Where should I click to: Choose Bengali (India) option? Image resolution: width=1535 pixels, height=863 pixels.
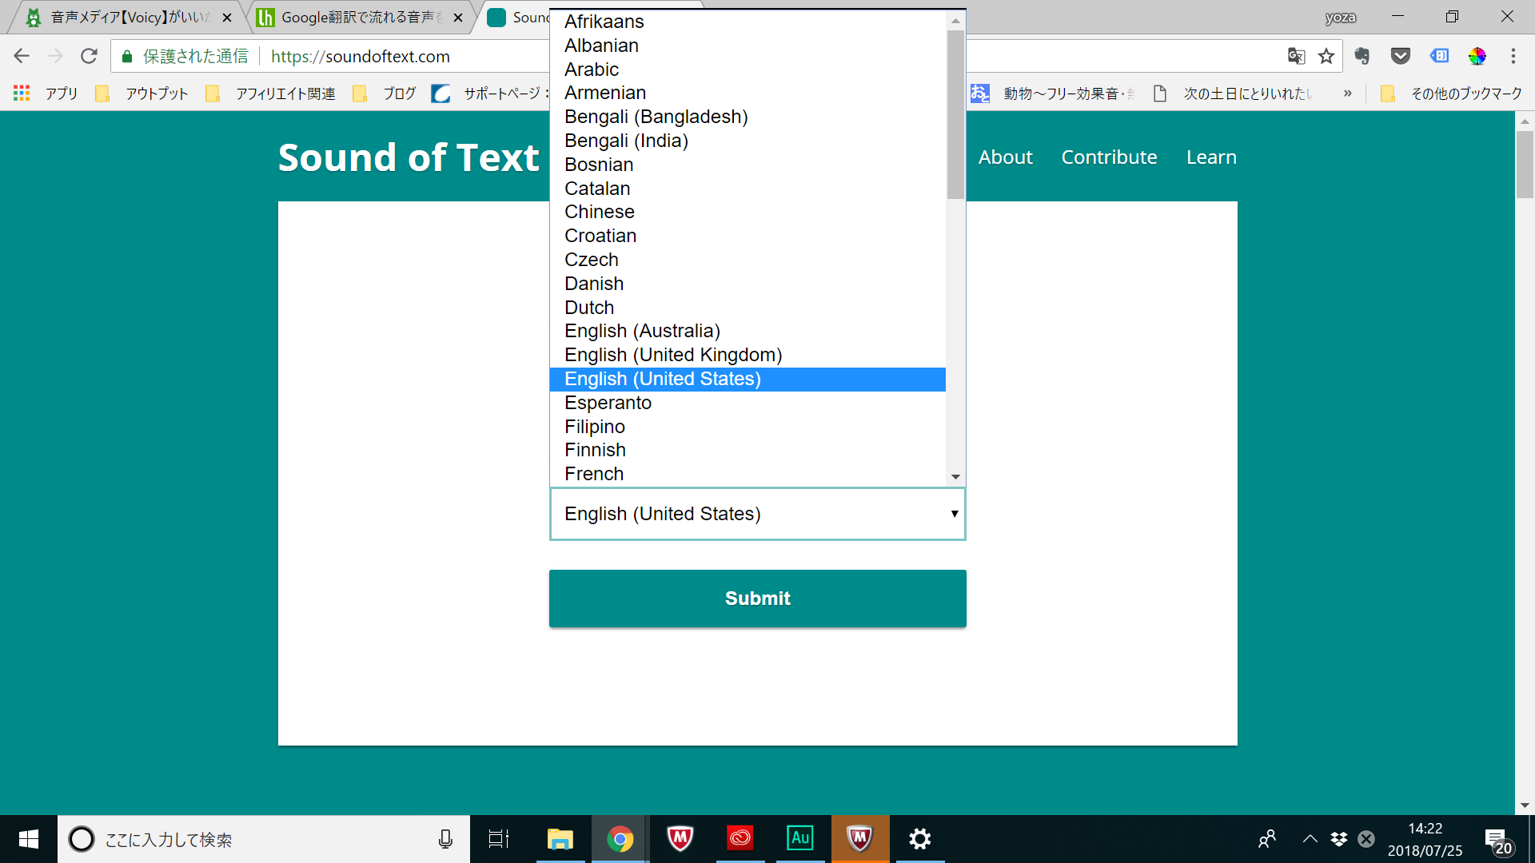748,141
